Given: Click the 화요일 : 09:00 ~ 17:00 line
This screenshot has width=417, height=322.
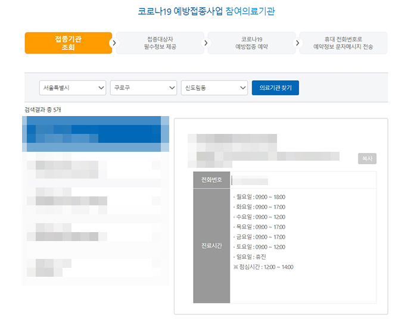Looking at the screenshot, I should [x=259, y=207].
